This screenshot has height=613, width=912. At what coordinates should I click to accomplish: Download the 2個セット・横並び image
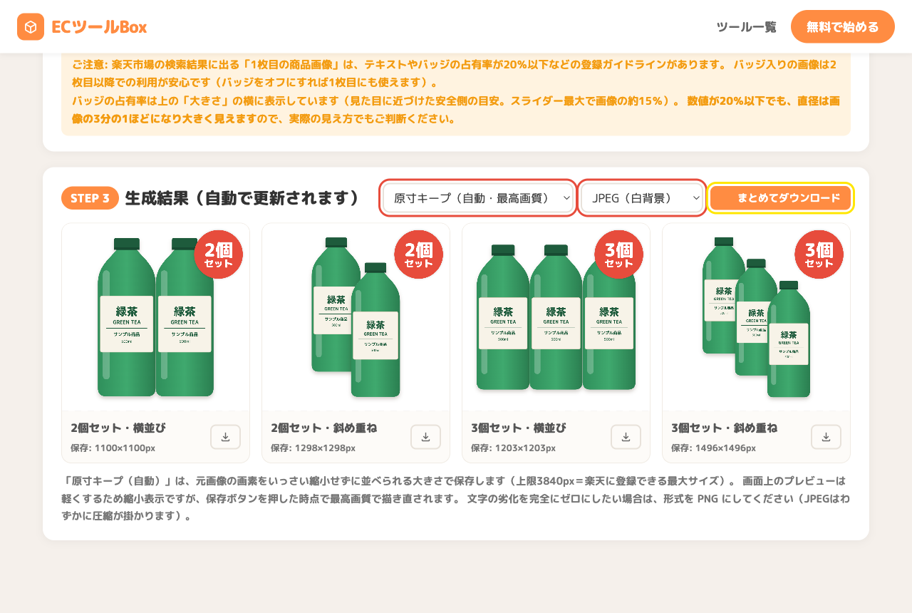coord(225,437)
